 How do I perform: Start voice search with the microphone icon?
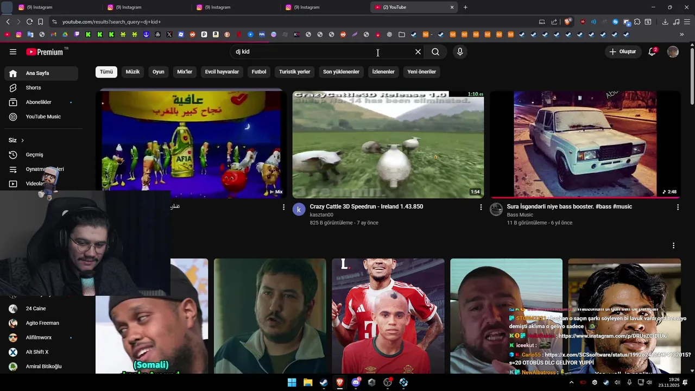pos(460,52)
